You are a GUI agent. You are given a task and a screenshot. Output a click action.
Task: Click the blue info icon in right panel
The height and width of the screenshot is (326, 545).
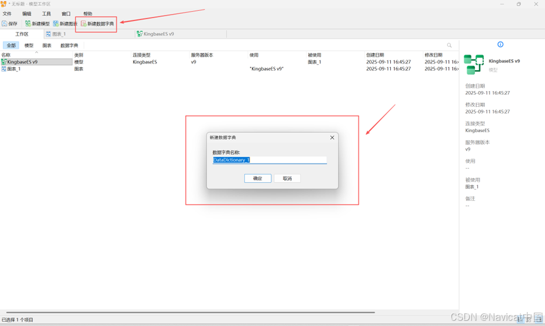[x=500, y=44]
